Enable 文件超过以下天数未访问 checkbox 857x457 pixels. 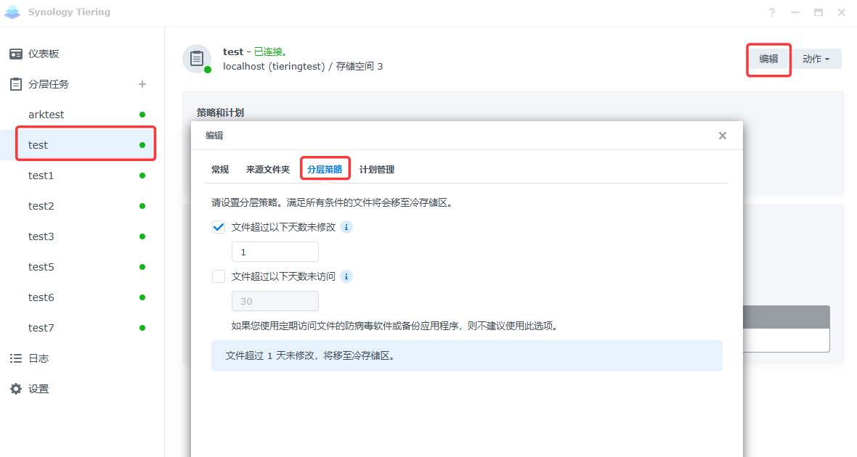click(x=219, y=276)
